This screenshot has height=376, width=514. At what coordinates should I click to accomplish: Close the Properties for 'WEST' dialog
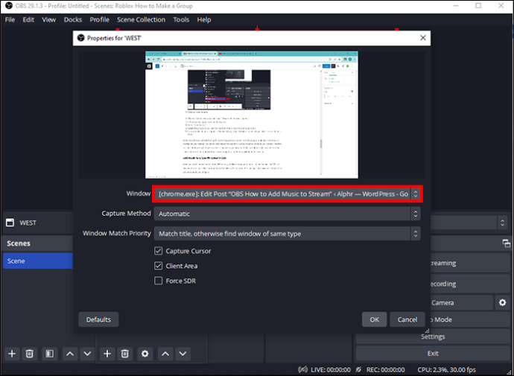point(423,38)
